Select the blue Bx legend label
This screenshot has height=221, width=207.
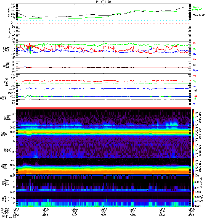195,54
